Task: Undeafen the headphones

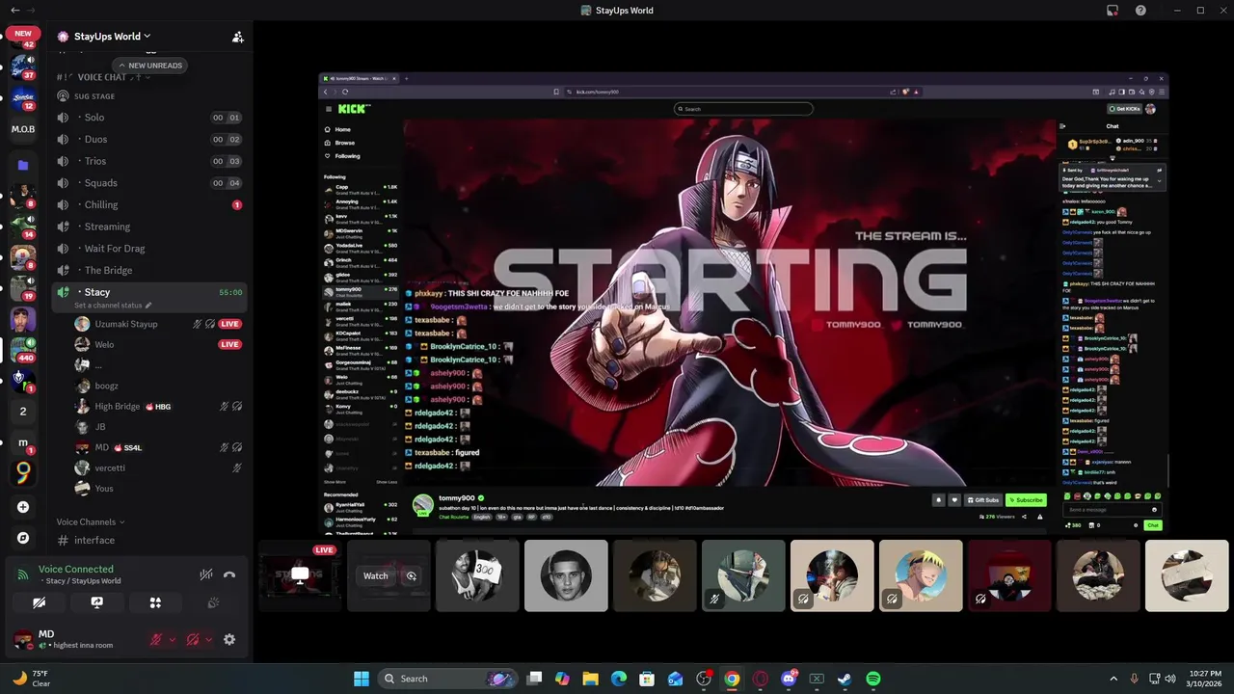Action: tap(192, 639)
